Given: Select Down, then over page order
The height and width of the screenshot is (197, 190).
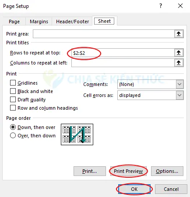Looking at the screenshot, I should [x=13, y=127].
